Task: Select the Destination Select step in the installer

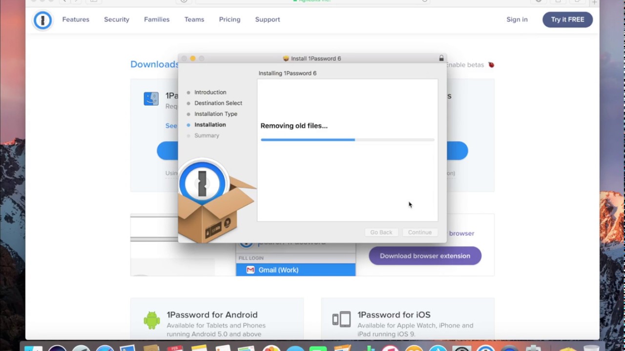Action: point(218,103)
